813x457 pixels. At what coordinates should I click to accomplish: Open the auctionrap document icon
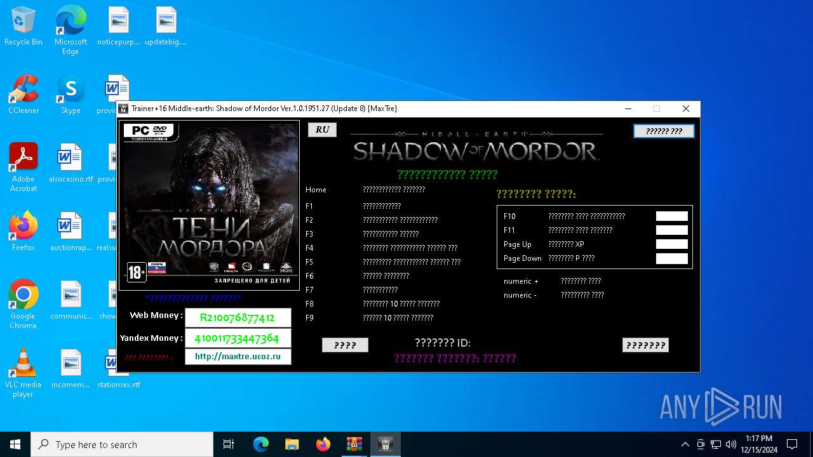coord(71,232)
